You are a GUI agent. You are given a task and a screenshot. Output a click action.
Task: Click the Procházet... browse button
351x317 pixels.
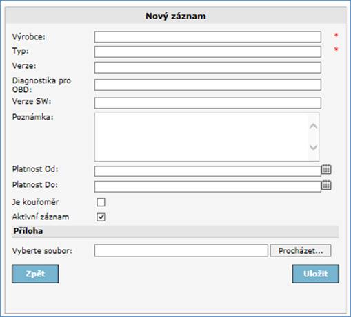point(301,250)
